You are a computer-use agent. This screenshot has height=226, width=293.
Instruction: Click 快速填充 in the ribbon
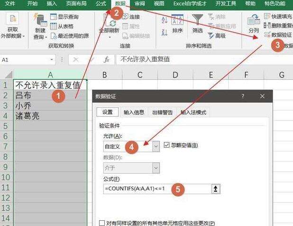point(278,17)
